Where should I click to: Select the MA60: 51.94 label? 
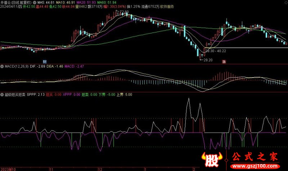pyautogui.click(x=107, y=3)
